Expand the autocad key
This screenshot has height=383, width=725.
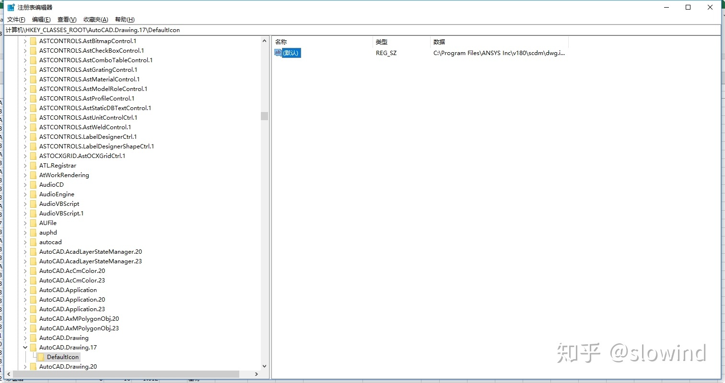pyautogui.click(x=25, y=242)
